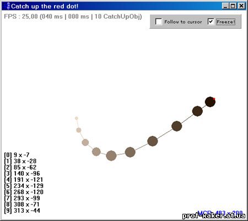This screenshot has width=248, height=221.
Task: Click the [5] 234 x -129 coordinate entry
Action: pyautogui.click(x=24, y=186)
